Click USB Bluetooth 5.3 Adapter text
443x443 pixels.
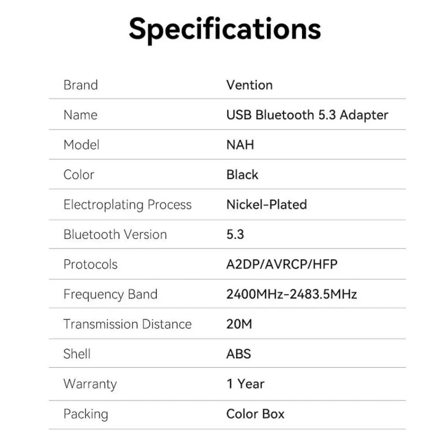click(307, 115)
